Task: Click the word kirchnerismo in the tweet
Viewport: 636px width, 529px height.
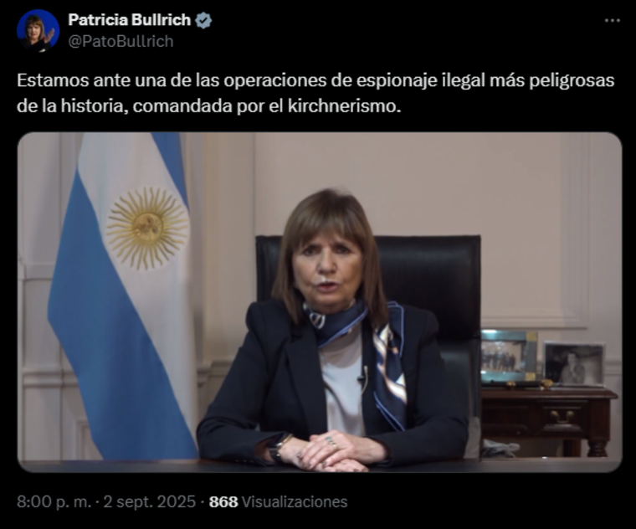Action: 345,106
